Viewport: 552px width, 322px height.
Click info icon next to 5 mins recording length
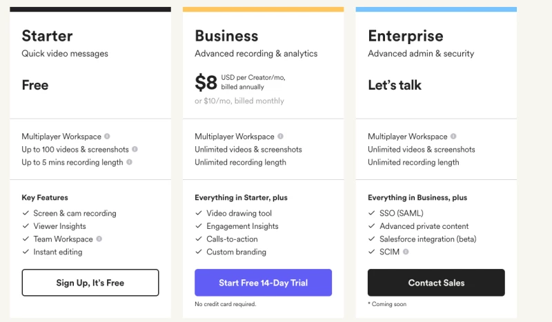click(129, 163)
